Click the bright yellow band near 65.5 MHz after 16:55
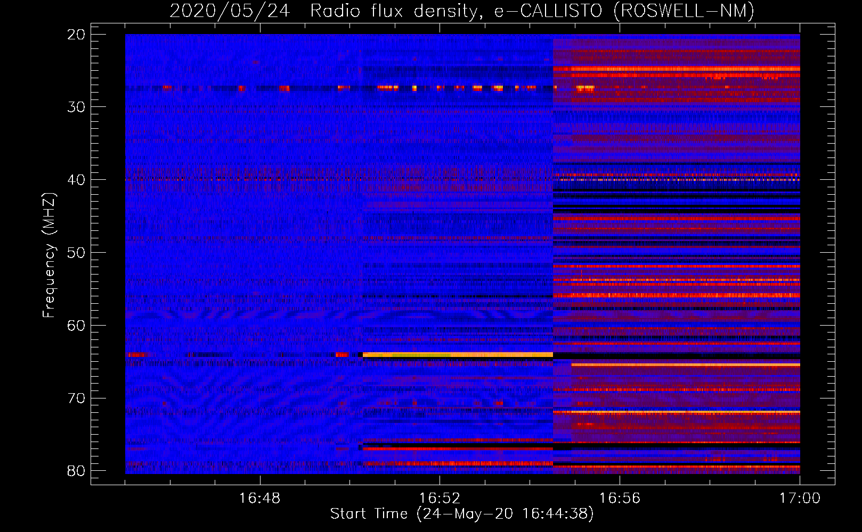 [686, 364]
